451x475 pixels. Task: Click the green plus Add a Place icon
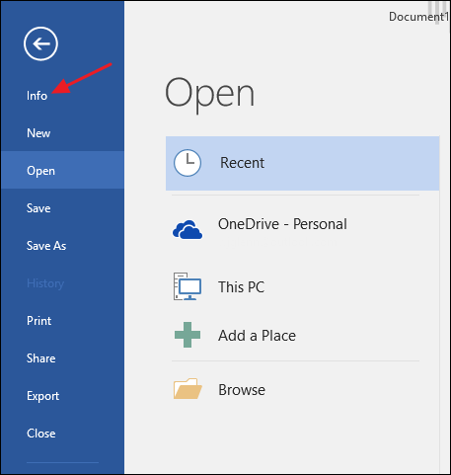point(188,335)
